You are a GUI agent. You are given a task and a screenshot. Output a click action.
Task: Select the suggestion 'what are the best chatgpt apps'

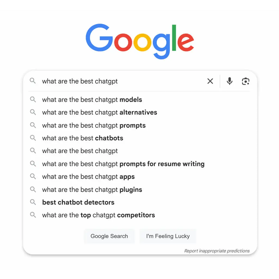(x=88, y=177)
